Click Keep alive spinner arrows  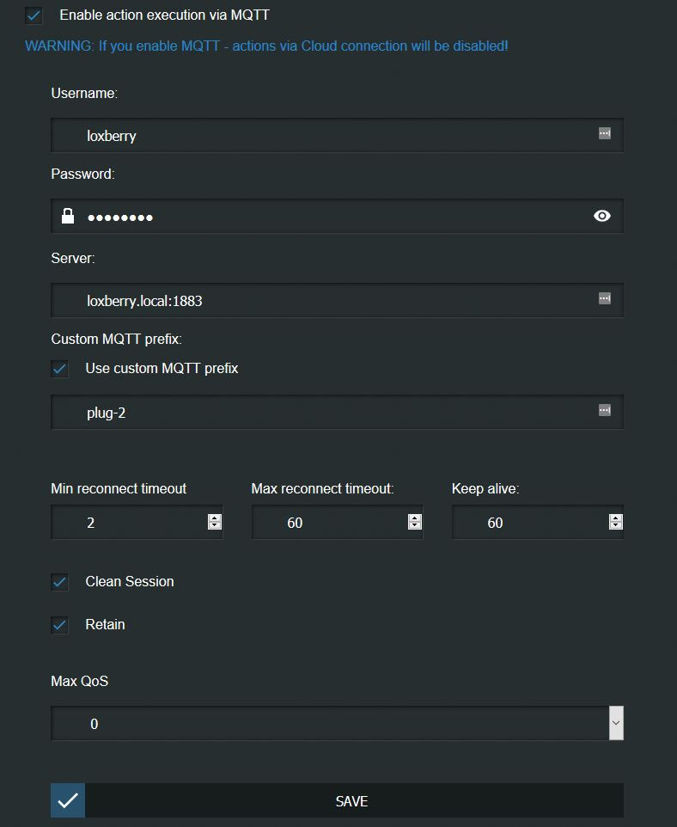615,522
